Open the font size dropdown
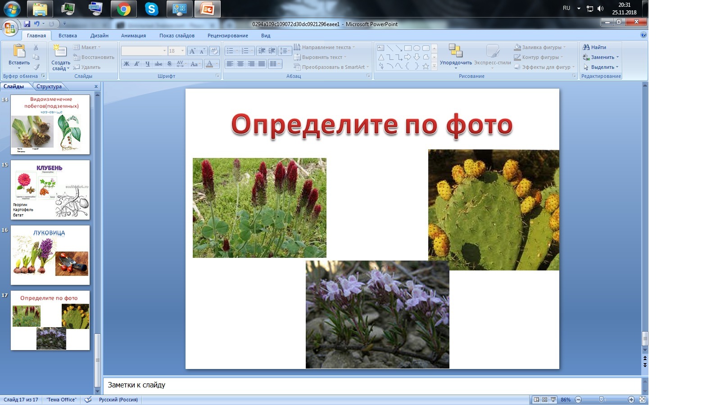This screenshot has height=405, width=716. pos(182,51)
